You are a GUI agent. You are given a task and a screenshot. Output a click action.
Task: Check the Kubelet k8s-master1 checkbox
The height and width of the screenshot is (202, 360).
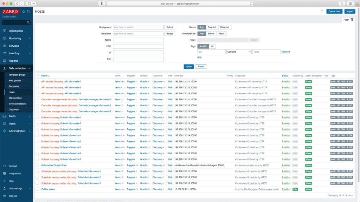click(37, 117)
